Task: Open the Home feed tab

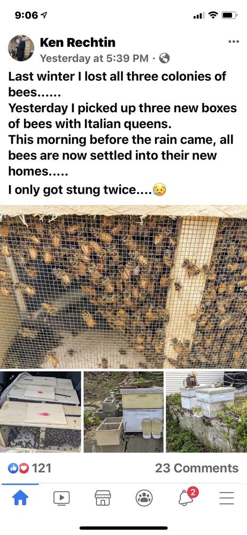Action: 20,498
